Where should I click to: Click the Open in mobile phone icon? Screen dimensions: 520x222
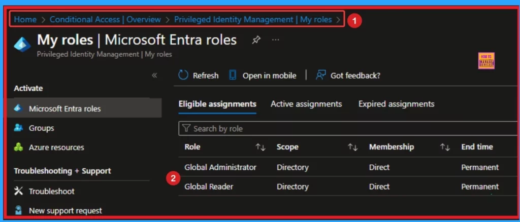[x=233, y=75]
